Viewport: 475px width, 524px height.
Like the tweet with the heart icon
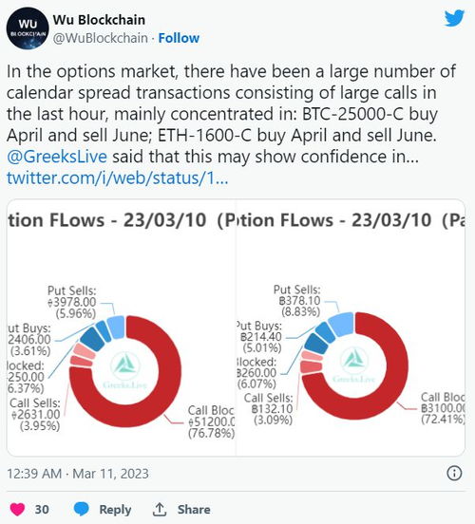[x=17, y=510]
